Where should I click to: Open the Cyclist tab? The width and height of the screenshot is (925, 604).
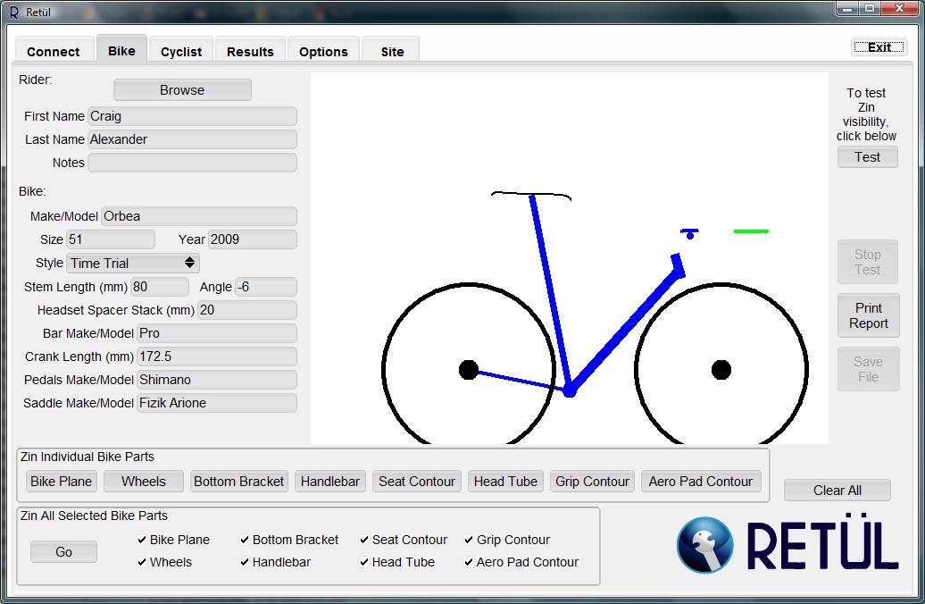181,51
